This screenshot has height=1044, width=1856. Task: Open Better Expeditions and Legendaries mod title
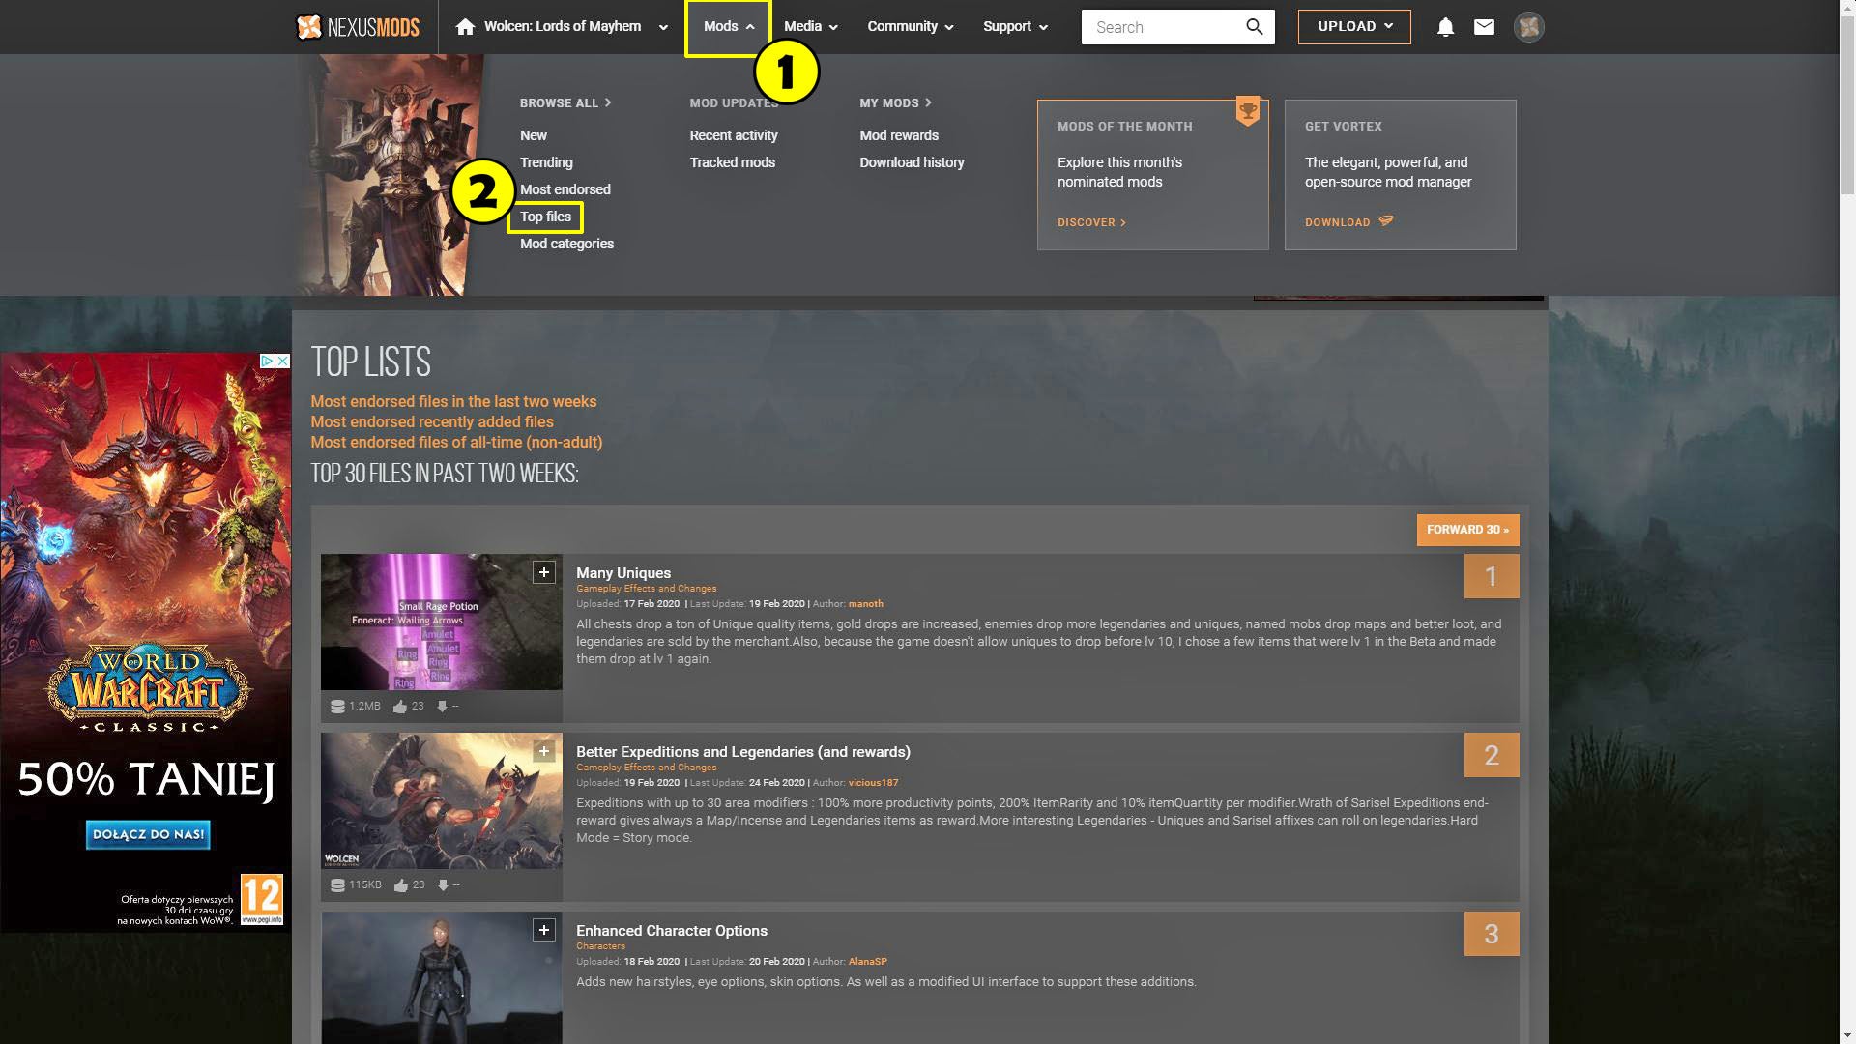click(x=743, y=751)
